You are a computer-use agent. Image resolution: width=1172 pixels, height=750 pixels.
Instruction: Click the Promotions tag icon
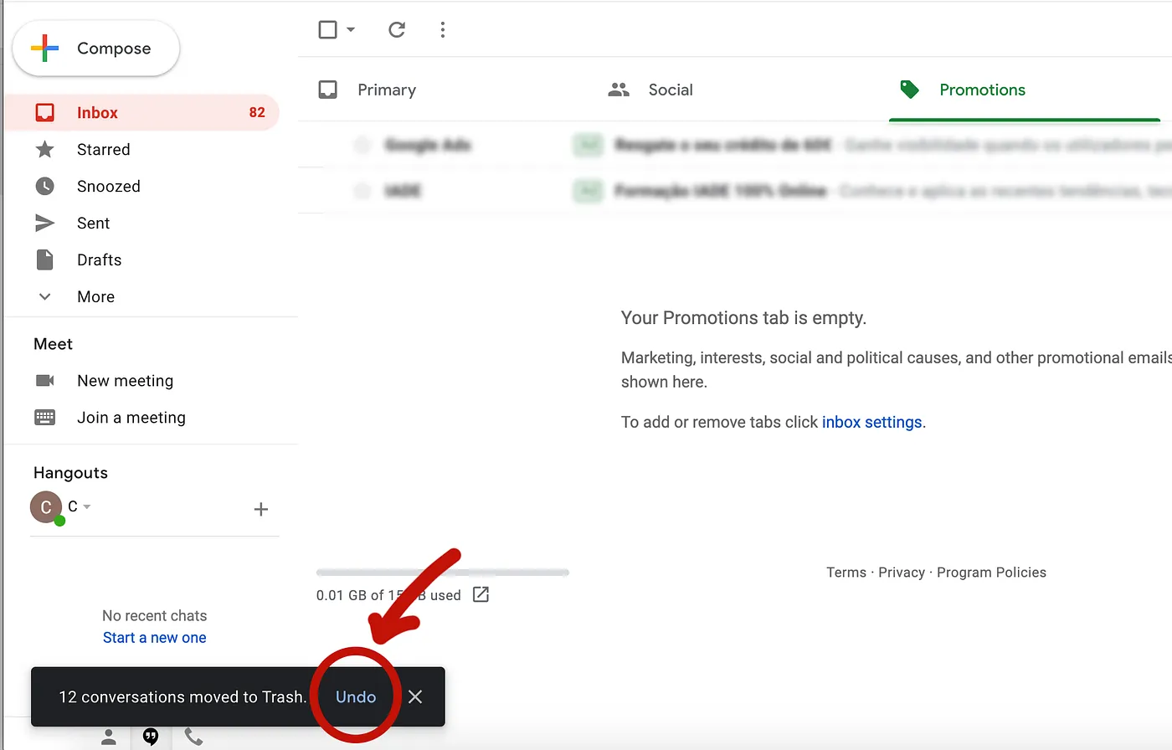point(909,90)
